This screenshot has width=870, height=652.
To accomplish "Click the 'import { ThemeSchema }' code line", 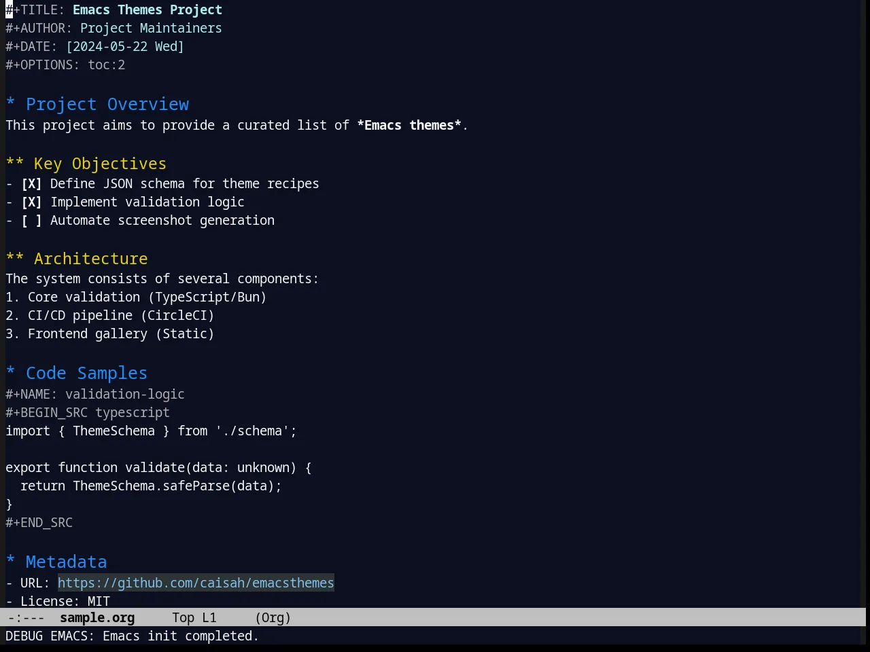I will (x=151, y=431).
